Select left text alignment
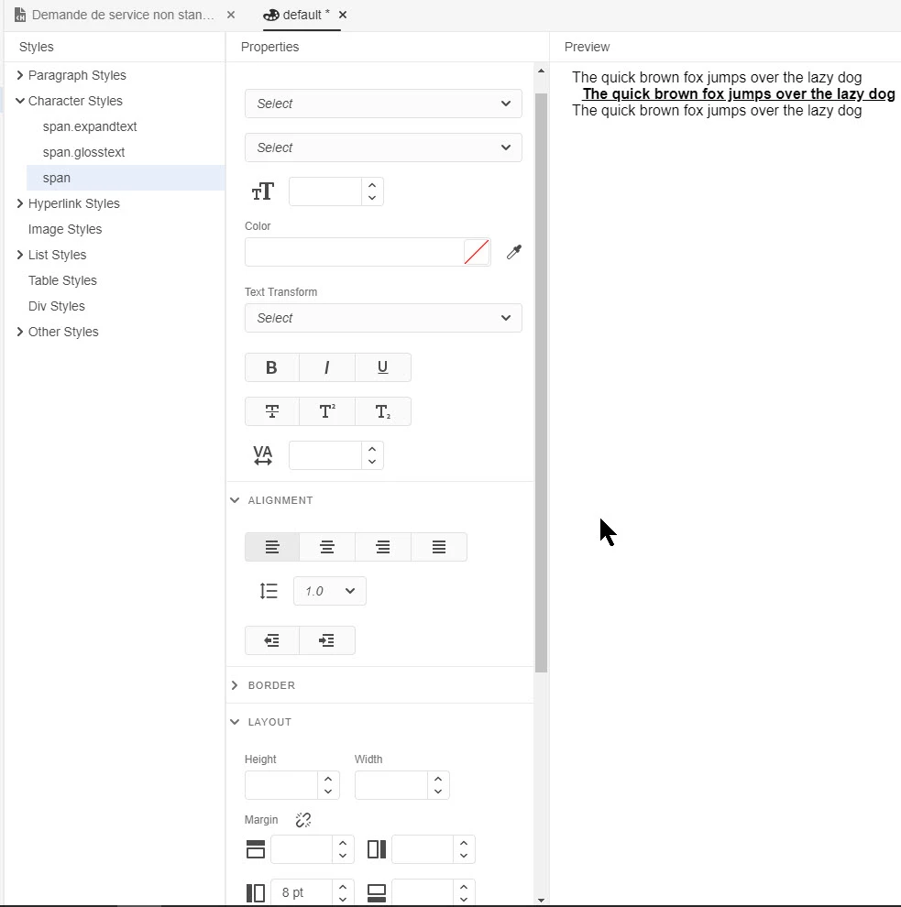The height and width of the screenshot is (907, 901). (272, 547)
